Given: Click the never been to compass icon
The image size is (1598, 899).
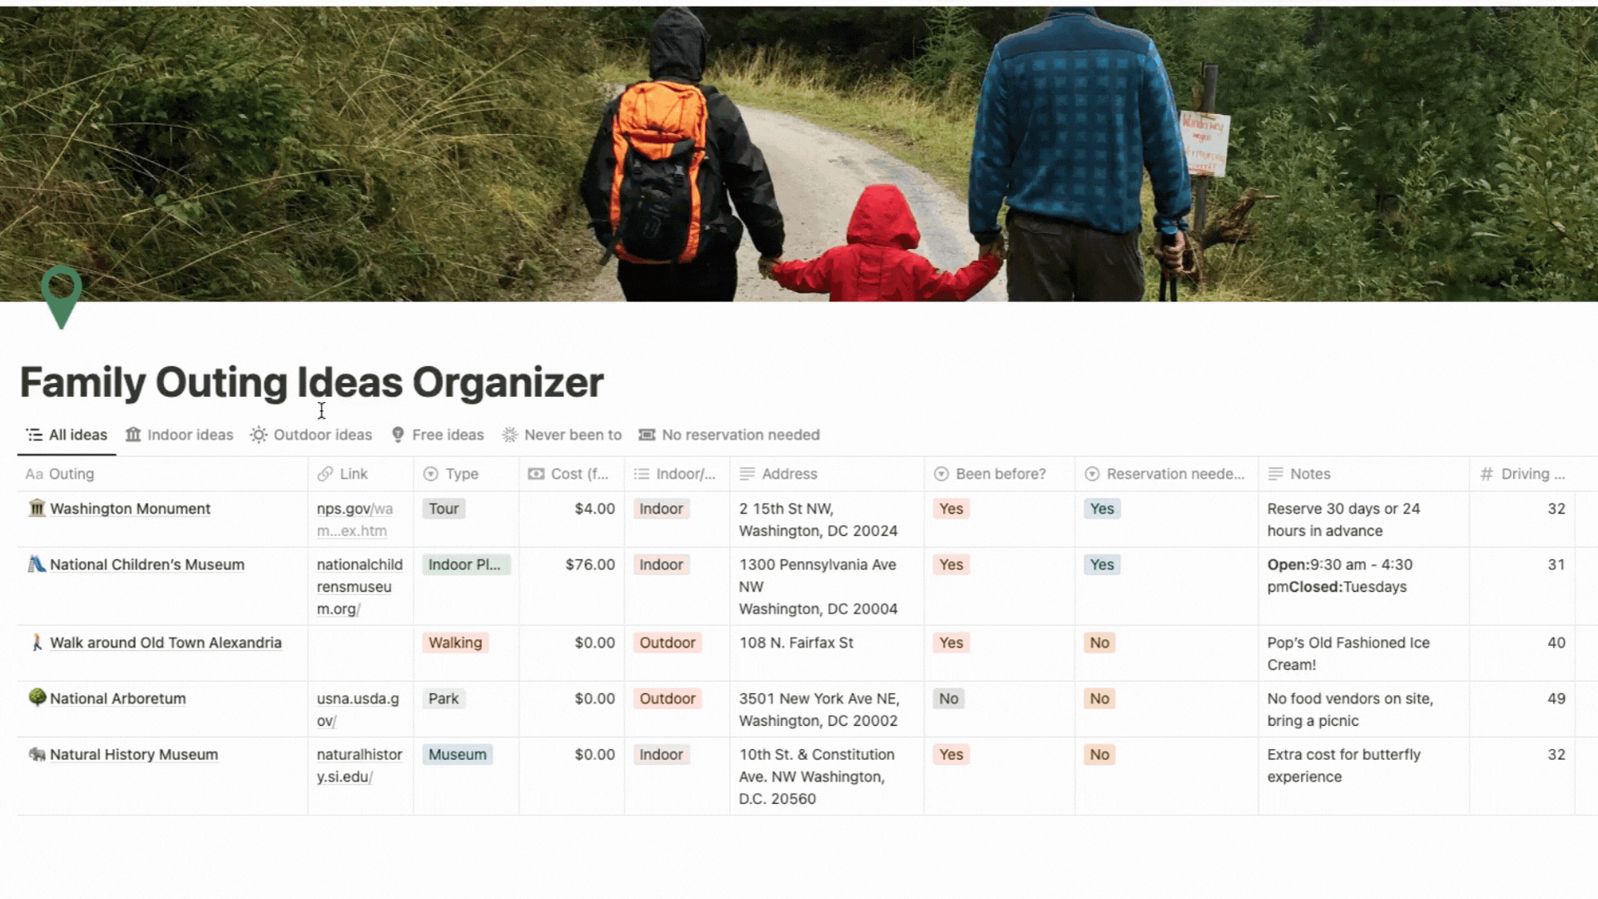Looking at the screenshot, I should click(x=510, y=435).
